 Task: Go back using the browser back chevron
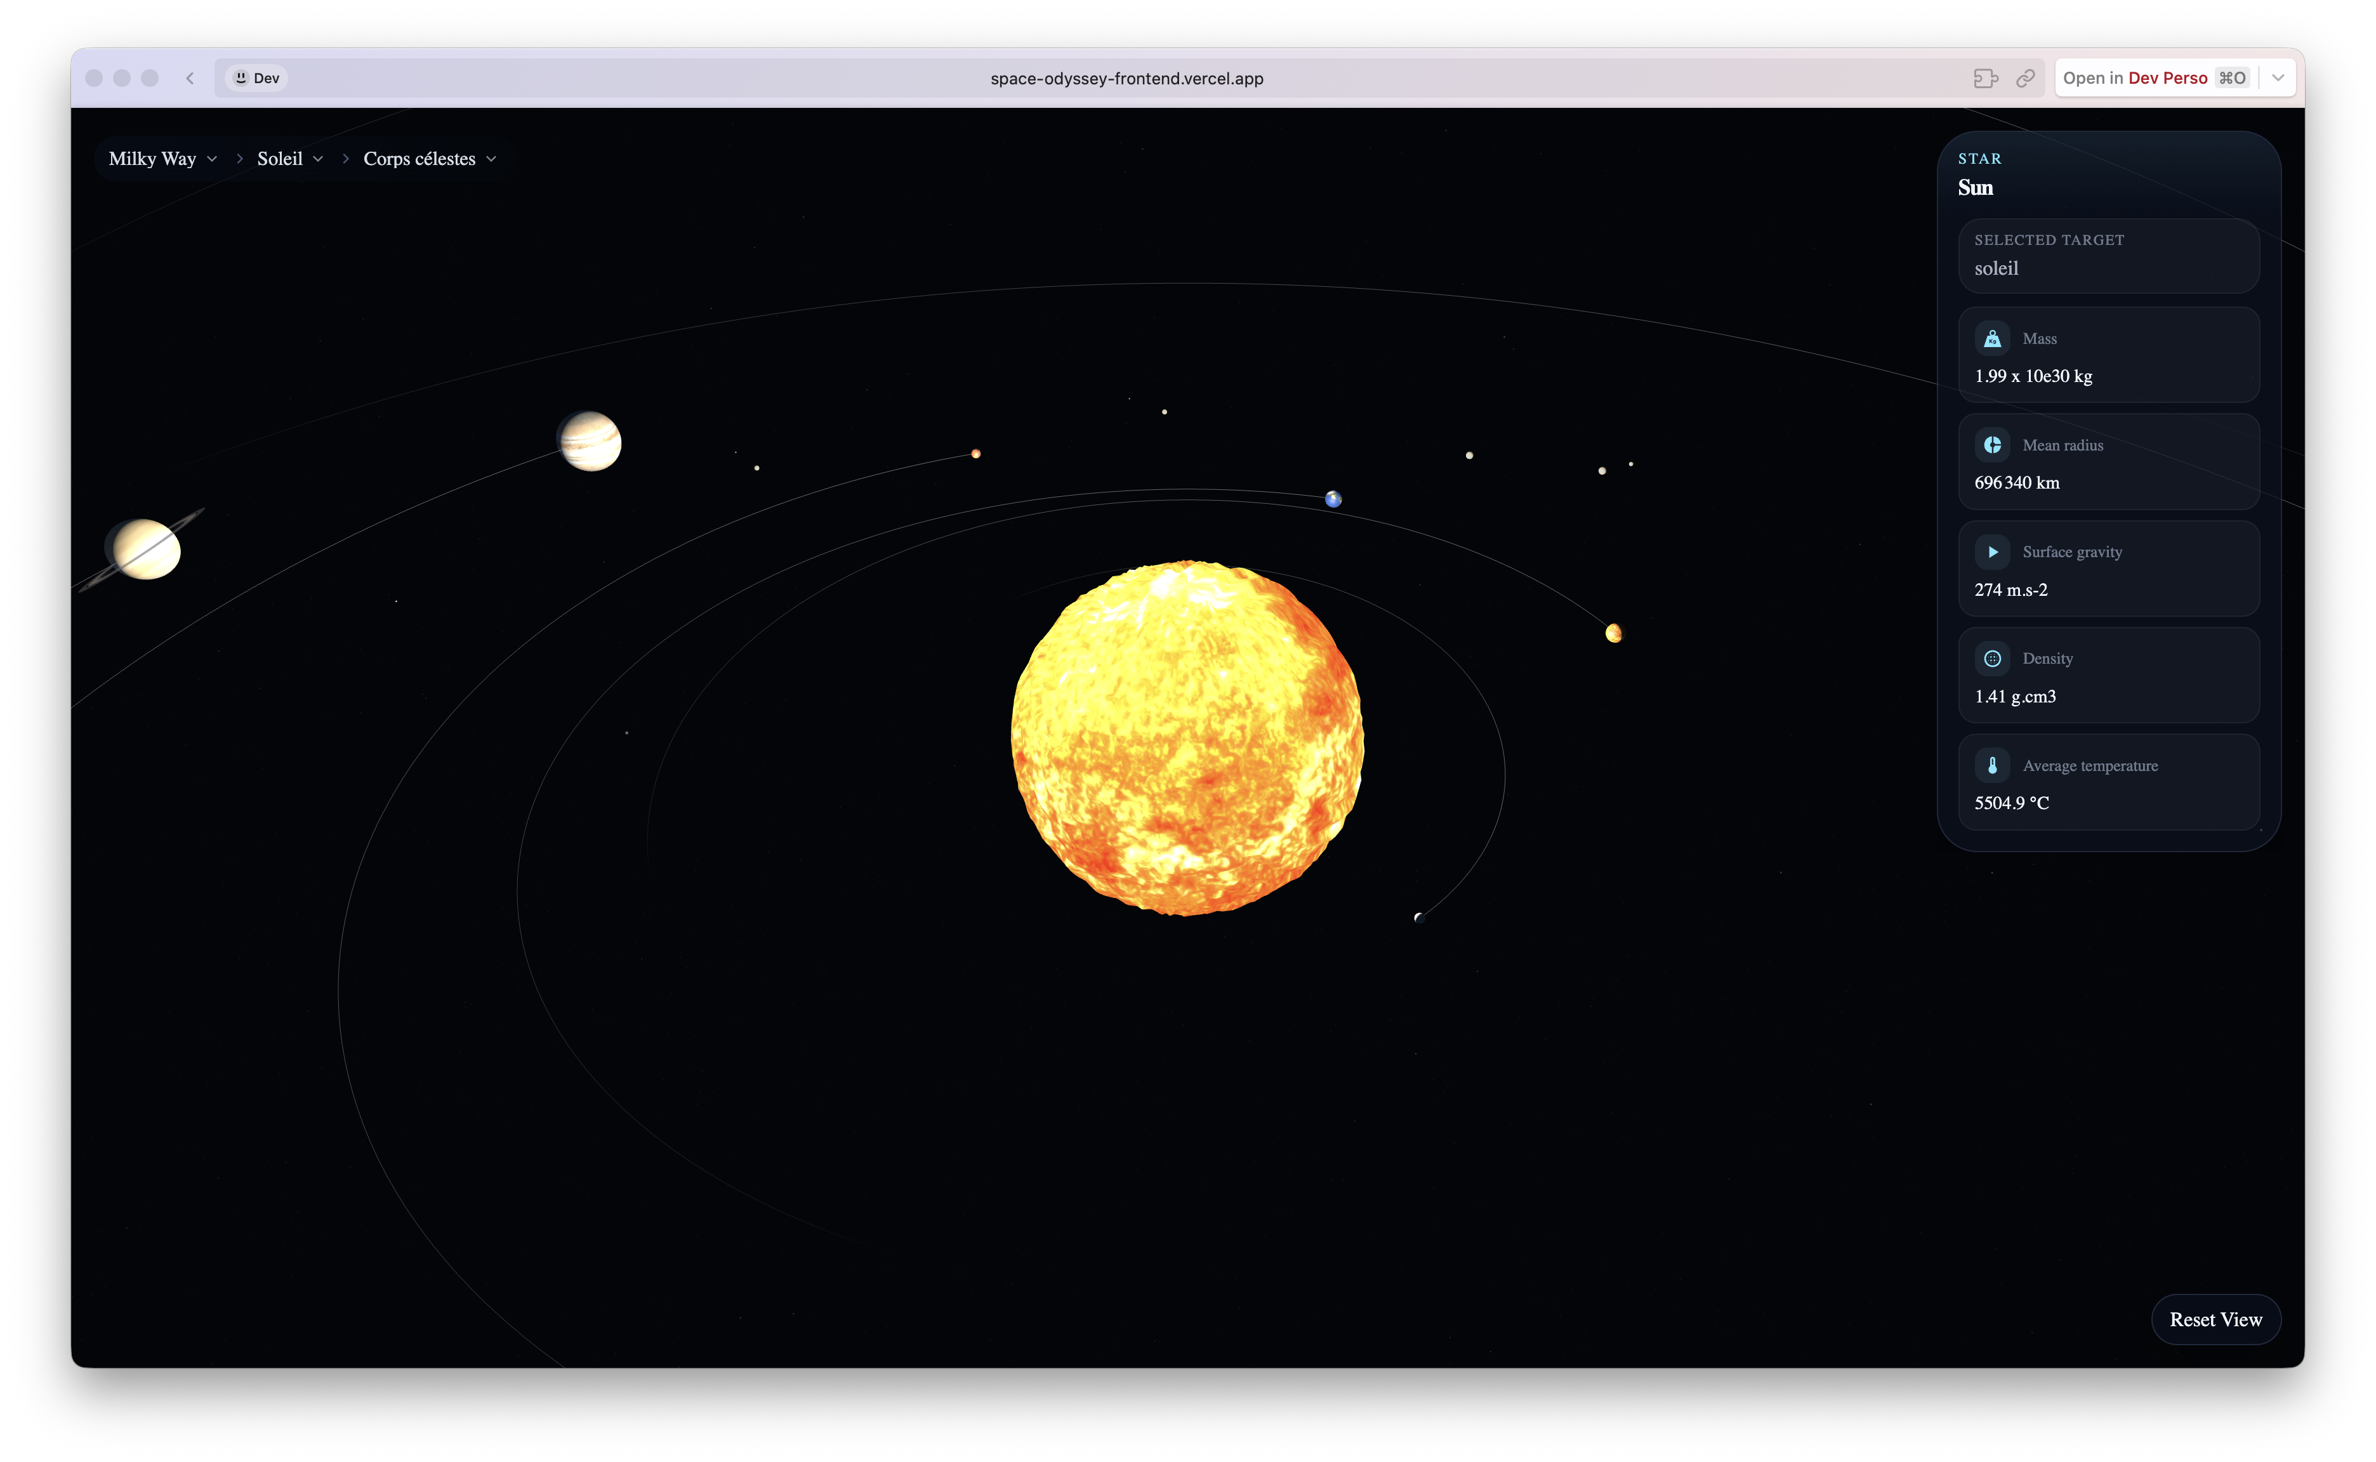190,78
